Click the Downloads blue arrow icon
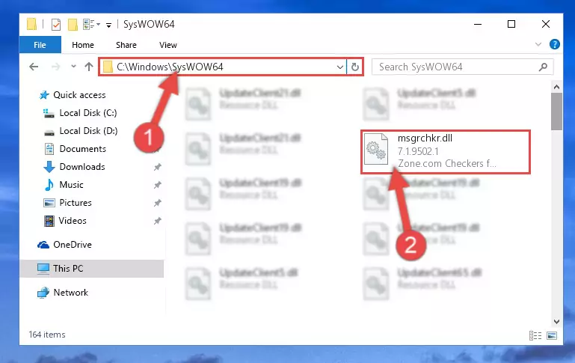575x363 pixels. (49, 167)
